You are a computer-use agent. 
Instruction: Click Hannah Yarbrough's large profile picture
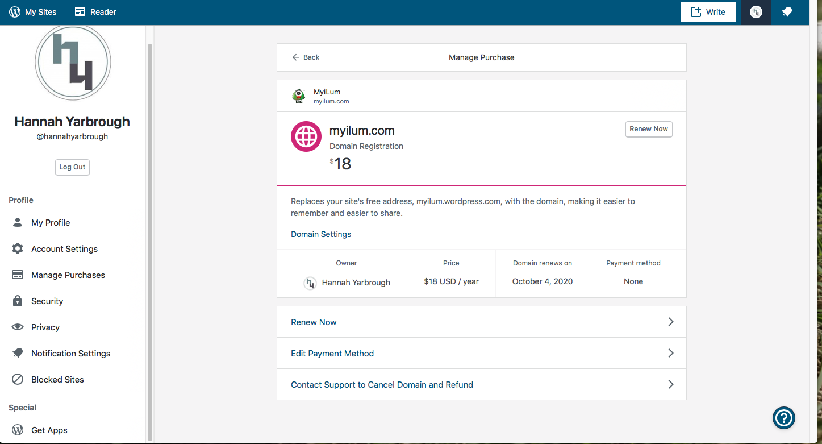point(73,61)
